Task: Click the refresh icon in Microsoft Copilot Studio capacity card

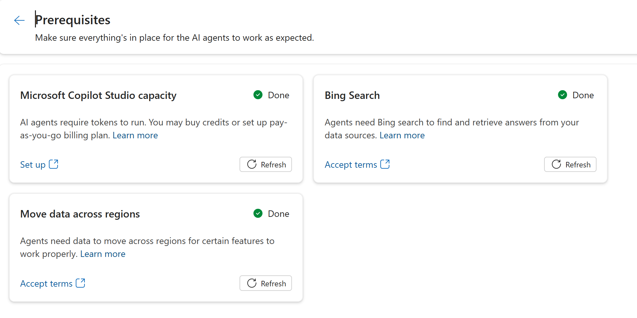Action: pyautogui.click(x=252, y=164)
